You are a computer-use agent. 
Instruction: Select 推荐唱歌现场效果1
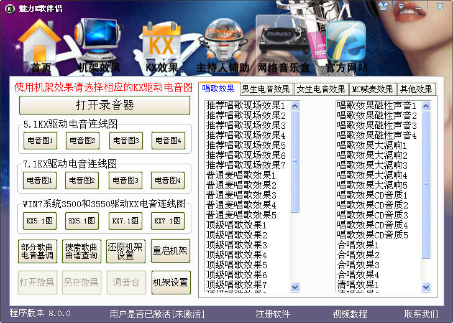click(245, 105)
